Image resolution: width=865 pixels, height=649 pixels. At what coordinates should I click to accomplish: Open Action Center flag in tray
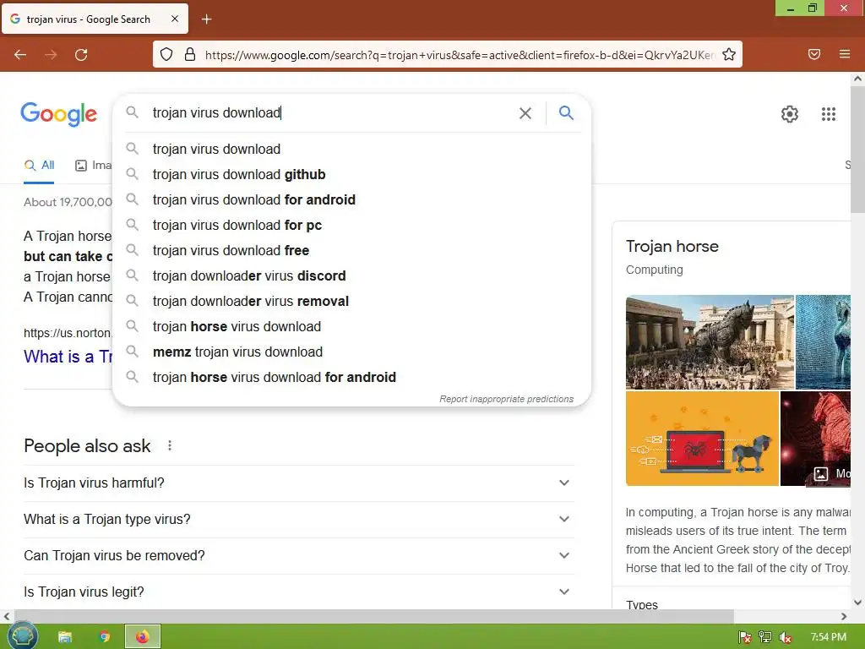click(x=745, y=637)
